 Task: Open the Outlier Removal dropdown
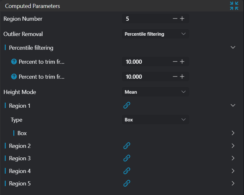pos(155,34)
